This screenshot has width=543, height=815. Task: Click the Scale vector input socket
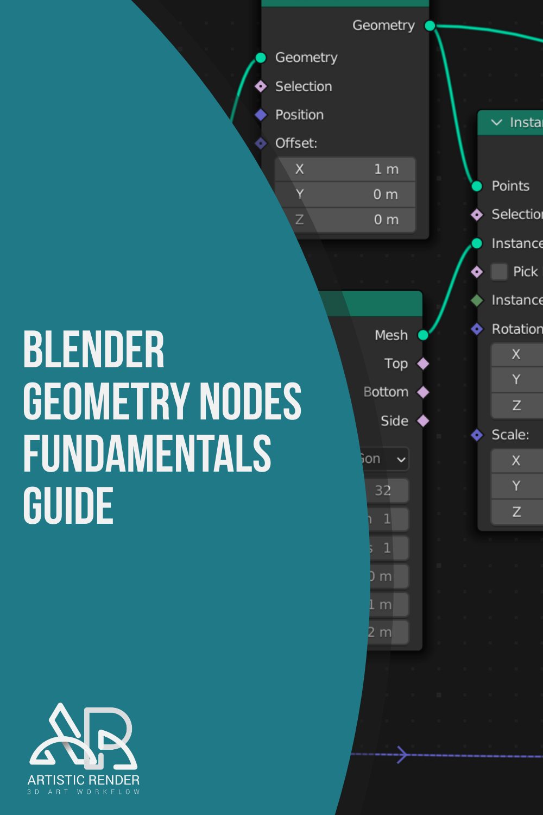click(477, 435)
